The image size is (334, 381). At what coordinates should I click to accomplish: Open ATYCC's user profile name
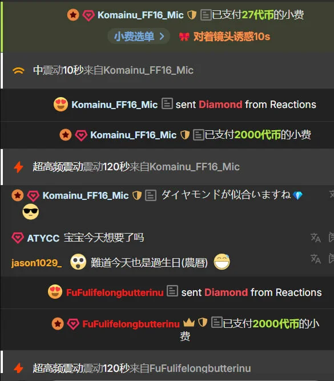(x=43, y=238)
